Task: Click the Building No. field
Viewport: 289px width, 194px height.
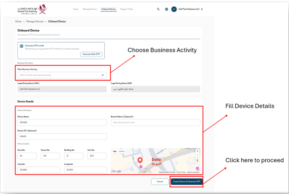Action: pyautogui.click(x=74, y=156)
